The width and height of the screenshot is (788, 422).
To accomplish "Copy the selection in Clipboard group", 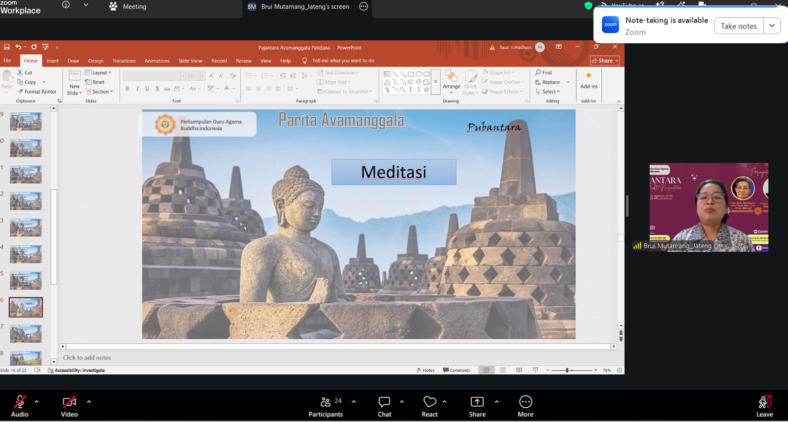I will [27, 82].
